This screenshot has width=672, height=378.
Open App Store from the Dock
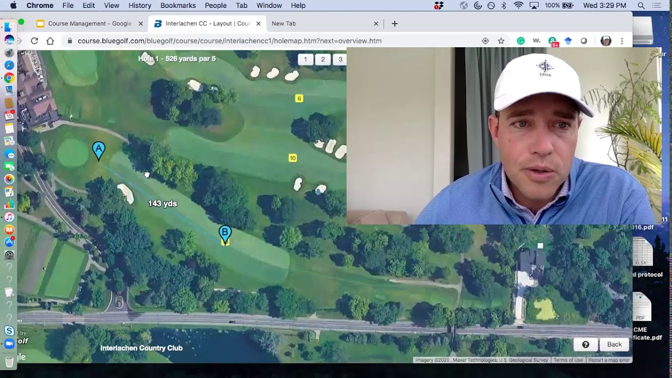[9, 242]
